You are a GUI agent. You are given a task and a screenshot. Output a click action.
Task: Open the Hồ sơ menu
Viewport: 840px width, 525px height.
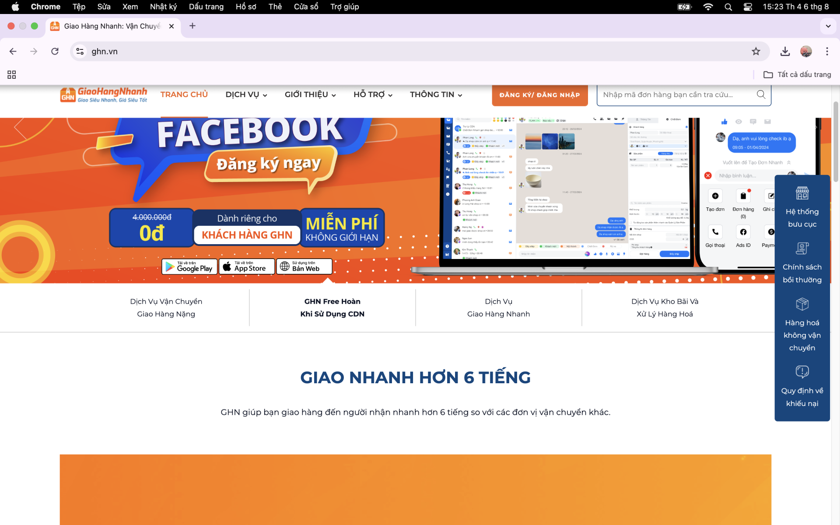[246, 7]
